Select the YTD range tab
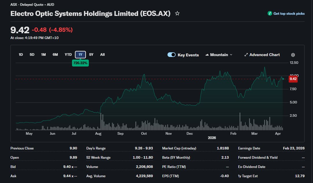The height and width of the screenshot is (183, 313). point(68,54)
